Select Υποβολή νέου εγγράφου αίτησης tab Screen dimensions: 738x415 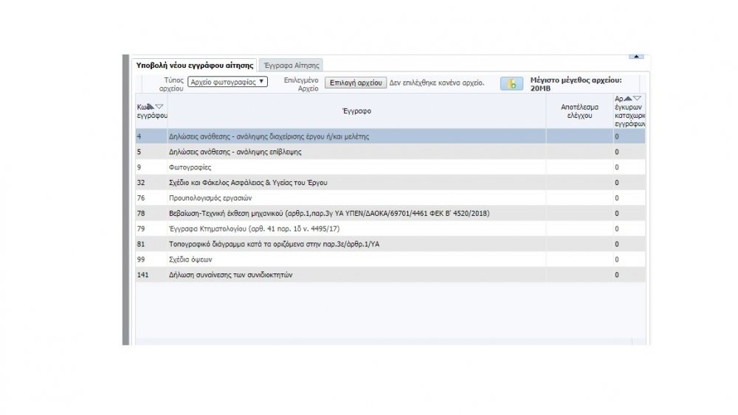point(195,66)
